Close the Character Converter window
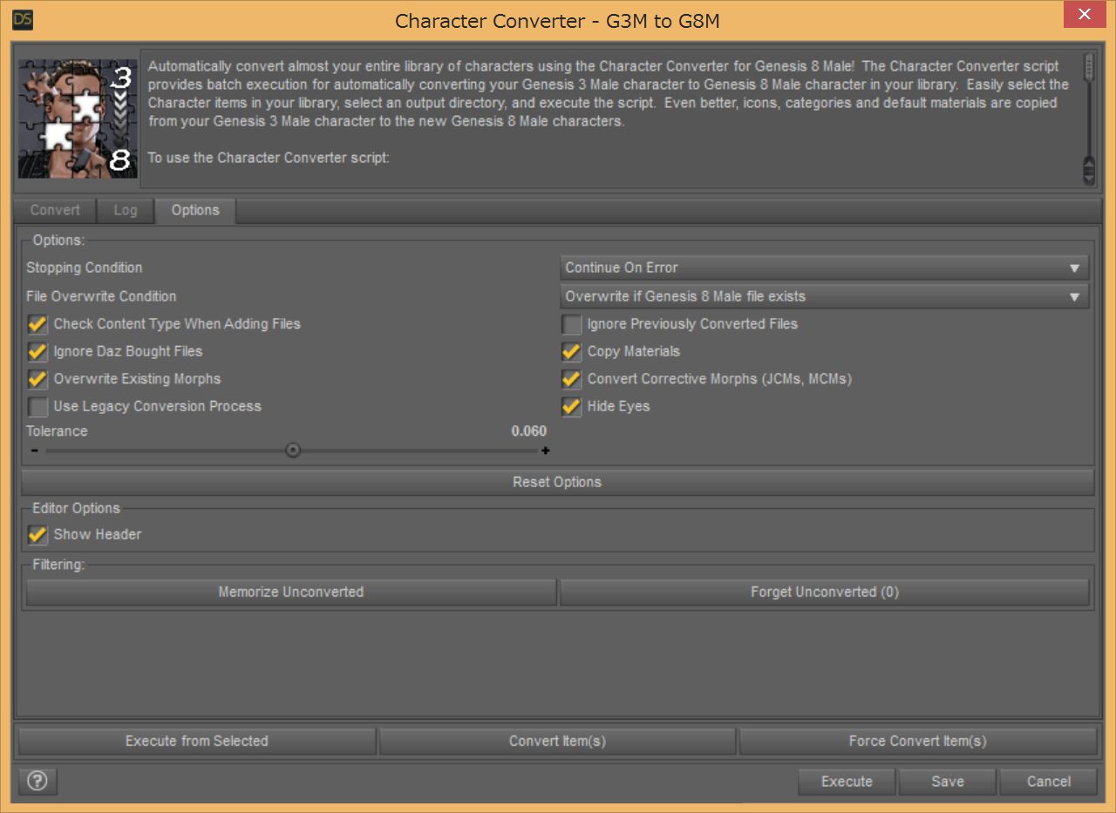Viewport: 1116px width, 813px height. click(x=1085, y=15)
